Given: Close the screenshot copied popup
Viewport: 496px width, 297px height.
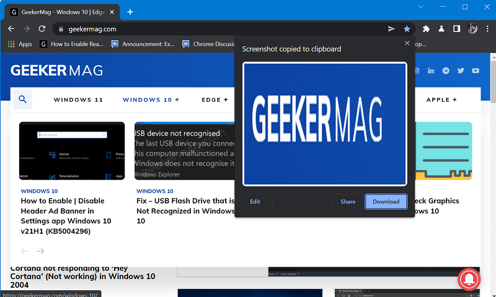Looking at the screenshot, I should tap(407, 43).
